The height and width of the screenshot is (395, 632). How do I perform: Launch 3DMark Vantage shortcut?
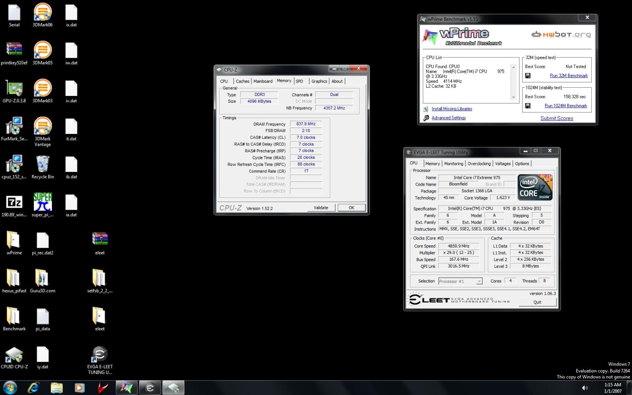(43, 132)
